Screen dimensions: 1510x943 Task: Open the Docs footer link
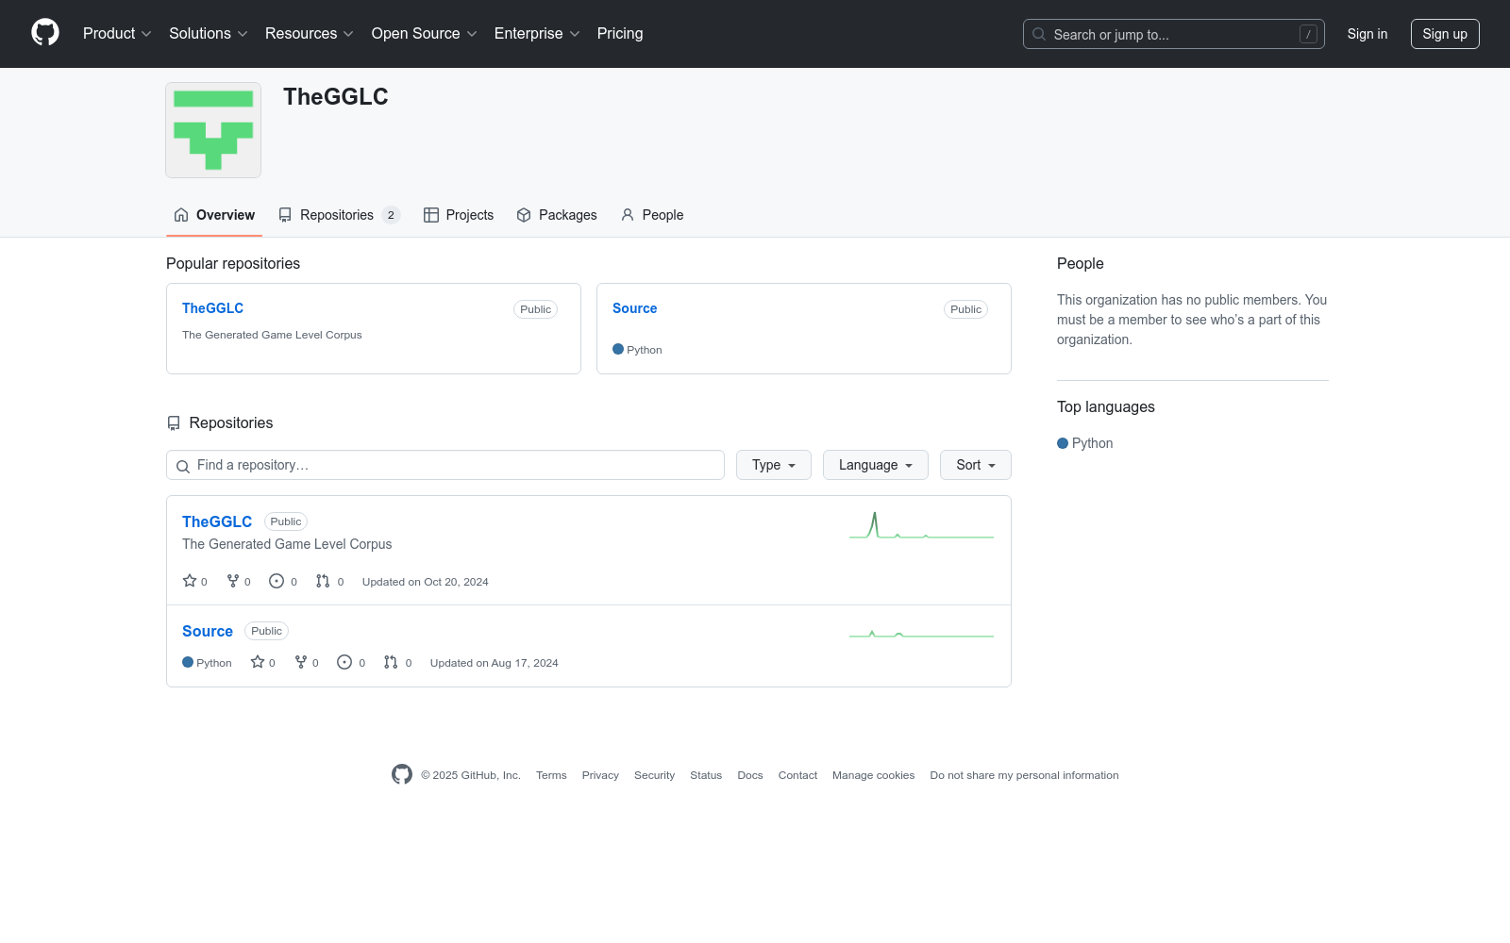click(x=750, y=775)
